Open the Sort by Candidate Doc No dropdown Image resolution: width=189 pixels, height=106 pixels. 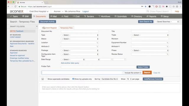click(109, 79)
